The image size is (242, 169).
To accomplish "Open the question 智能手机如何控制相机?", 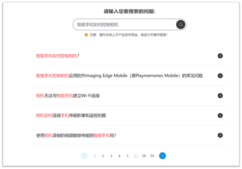I will (58, 56).
